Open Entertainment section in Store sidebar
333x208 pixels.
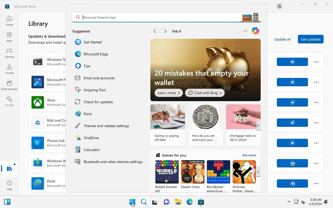(x=9, y=85)
